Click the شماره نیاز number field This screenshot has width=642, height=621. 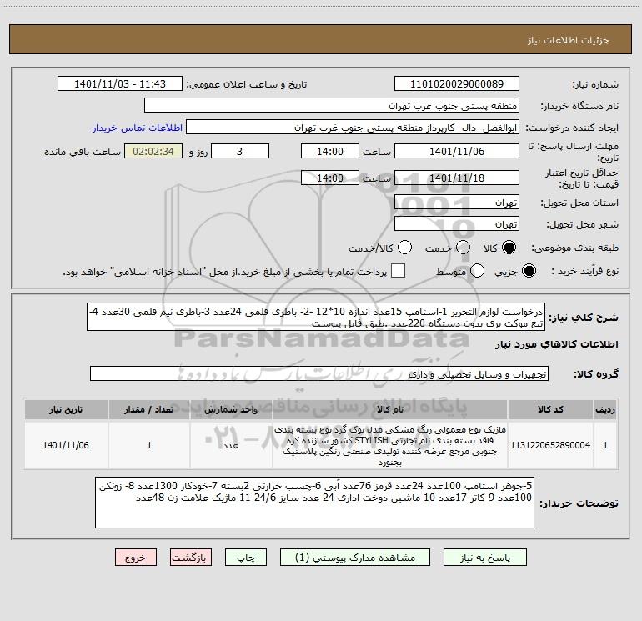click(x=457, y=84)
